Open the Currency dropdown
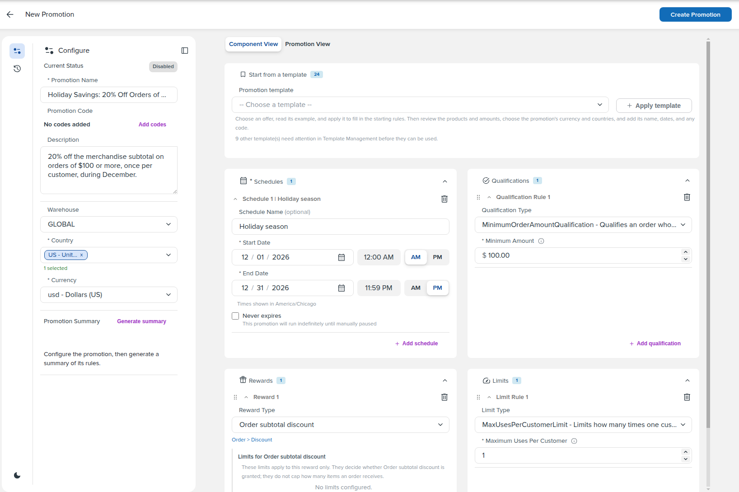739x492 pixels. point(109,295)
